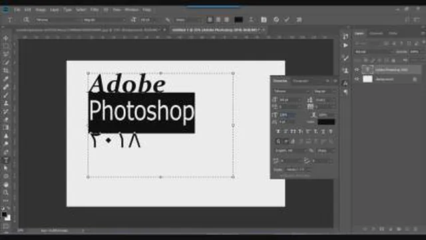Select the Brush tool

6,95
